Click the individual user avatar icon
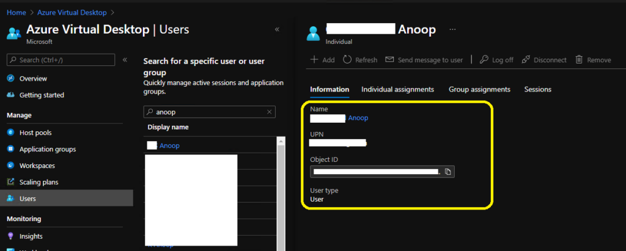 (314, 33)
